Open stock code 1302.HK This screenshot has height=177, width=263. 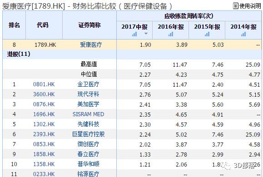point(44,124)
